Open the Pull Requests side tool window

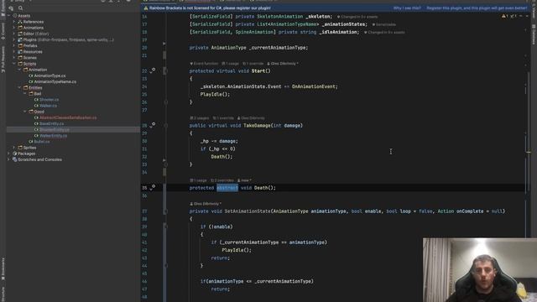click(x=3, y=60)
